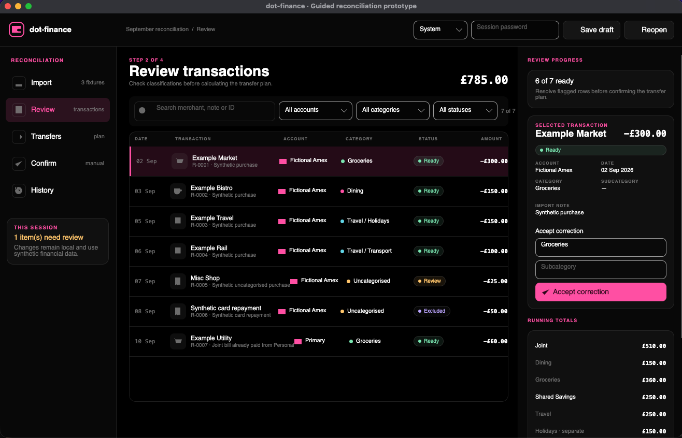Click the '1 item(s) need review' notice
682x438 pixels.
(49, 238)
